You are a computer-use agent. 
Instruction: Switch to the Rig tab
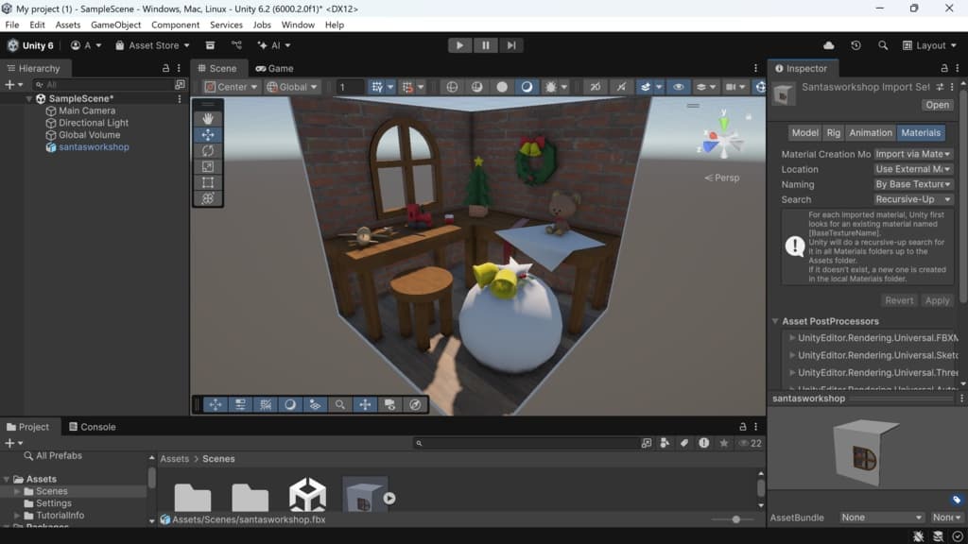[833, 133]
